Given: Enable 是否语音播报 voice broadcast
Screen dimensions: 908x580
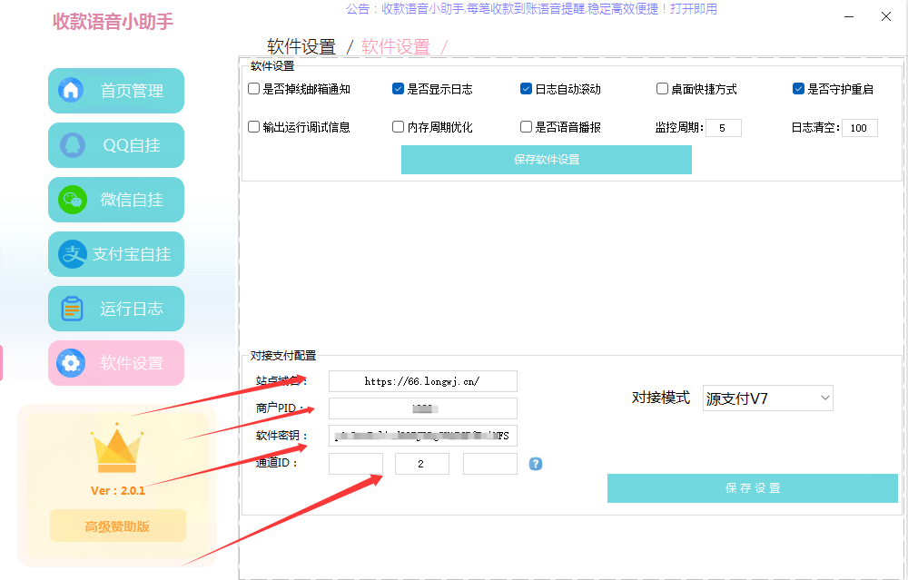Looking at the screenshot, I should pyautogui.click(x=525, y=126).
